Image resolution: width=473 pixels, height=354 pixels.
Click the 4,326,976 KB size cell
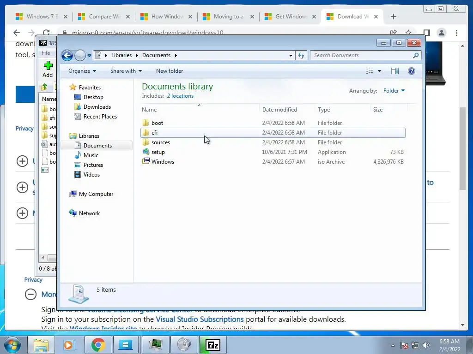388,162
